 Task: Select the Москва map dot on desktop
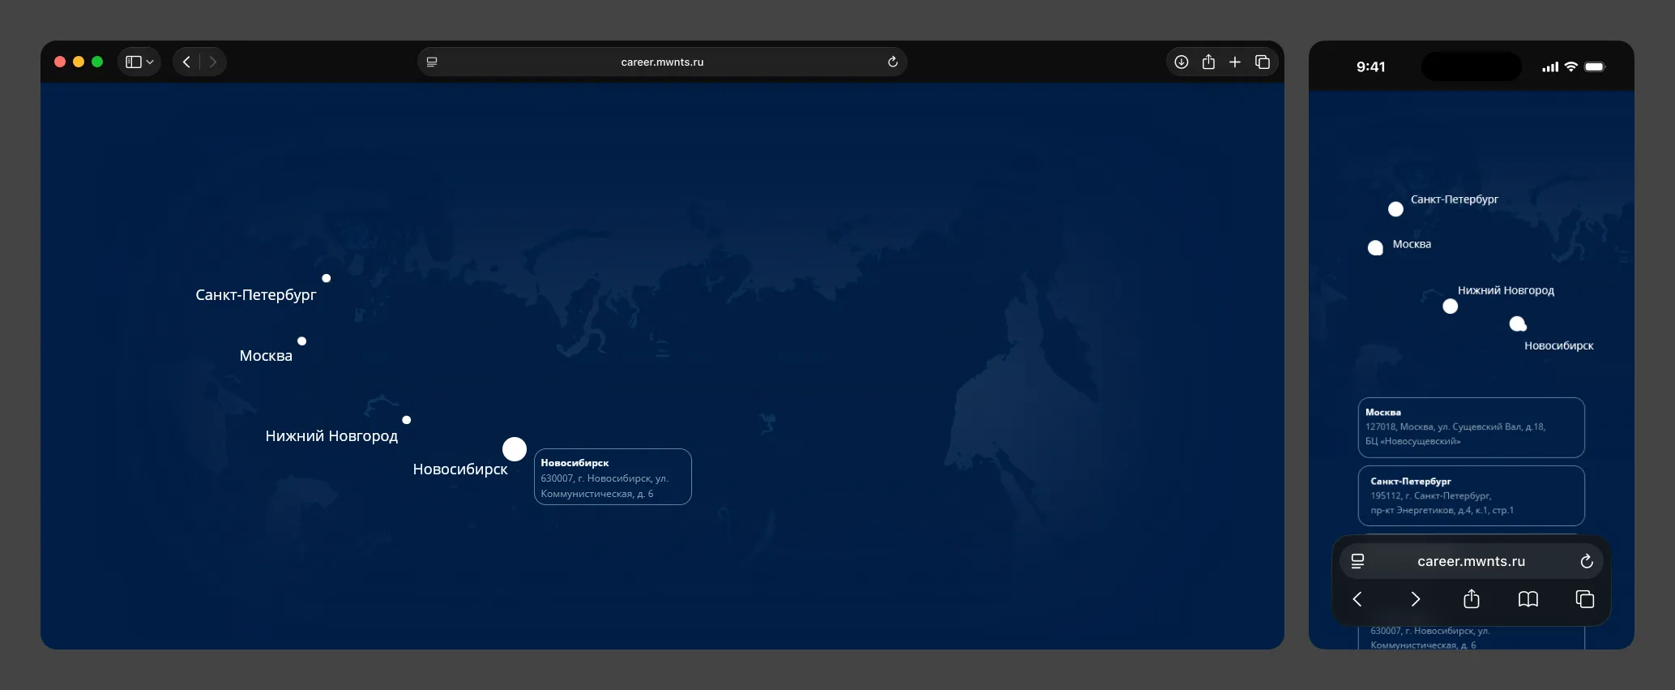(x=301, y=341)
